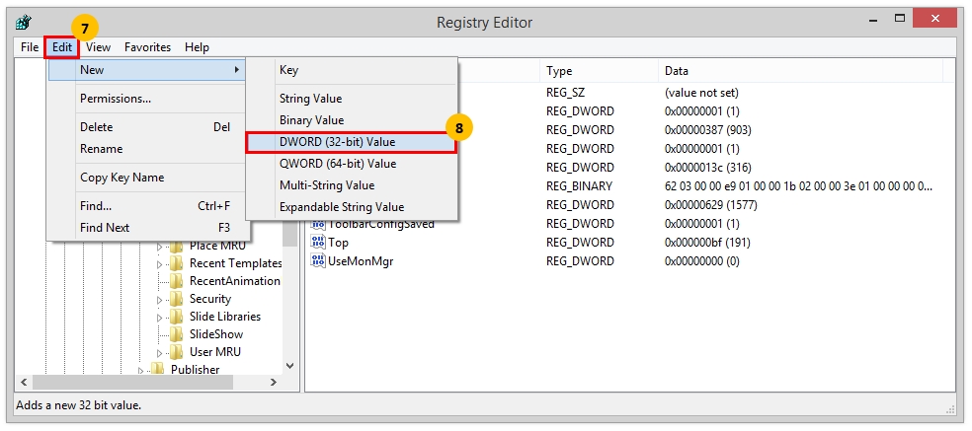Image resolution: width=972 pixels, height=431 pixels.
Task: Click the Publisher folder icon
Action: click(157, 370)
